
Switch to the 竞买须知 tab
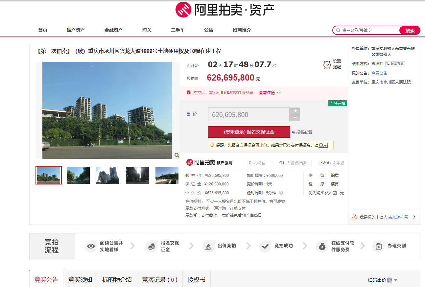pos(80,279)
